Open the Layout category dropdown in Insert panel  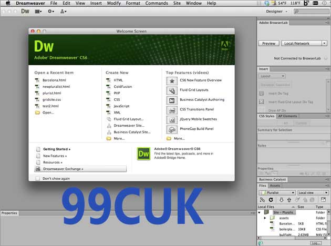click(x=272, y=76)
